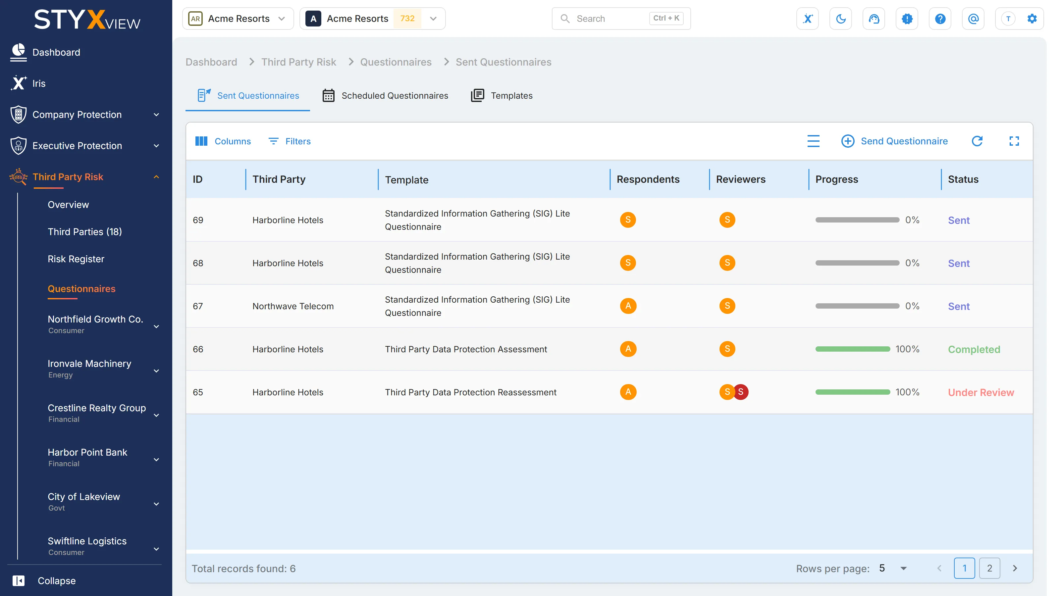Switch to Sent Questionnaires tab
The width and height of the screenshot is (1060, 596).
(x=248, y=95)
